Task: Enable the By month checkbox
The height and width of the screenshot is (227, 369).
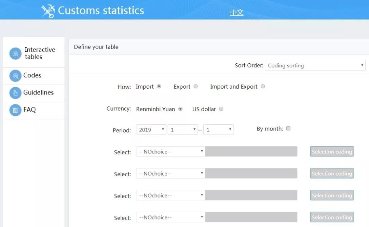Action: [288, 129]
